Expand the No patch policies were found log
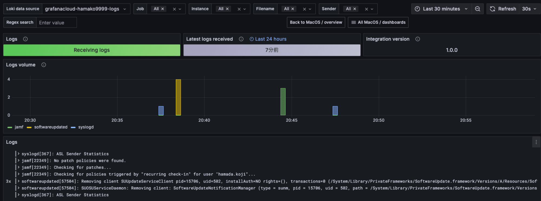The height and width of the screenshot is (201, 541). coord(19,160)
